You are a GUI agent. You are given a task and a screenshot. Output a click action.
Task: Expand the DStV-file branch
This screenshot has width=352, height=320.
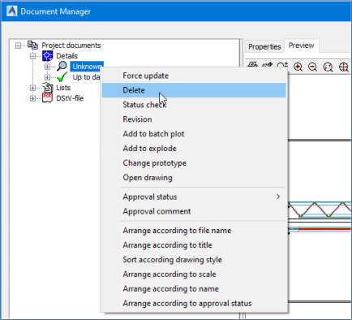32,98
